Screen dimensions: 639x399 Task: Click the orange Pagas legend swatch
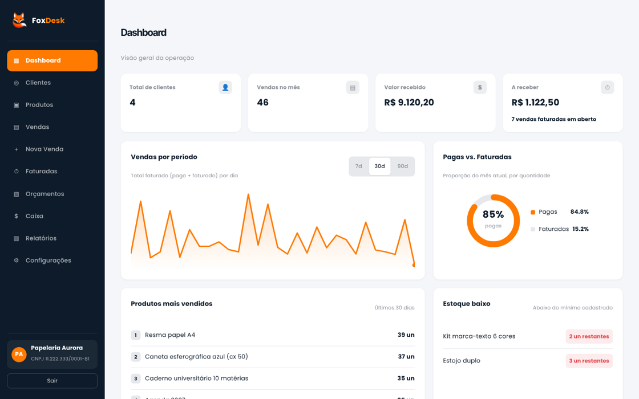[x=533, y=212]
